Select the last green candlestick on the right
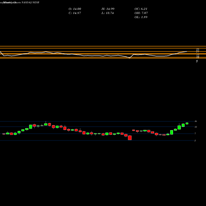 coord(187,123)
